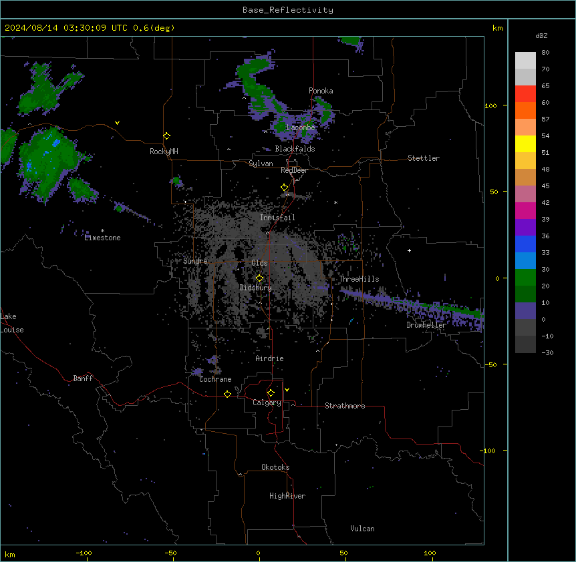Click the Sylvan label
Image resolution: width=576 pixels, height=562 pixels.
[x=261, y=164]
